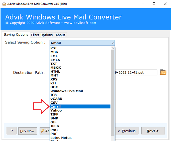This screenshot has width=171, height=141.
Task: Maximize the Advik converter window
Action: (x=154, y=4)
